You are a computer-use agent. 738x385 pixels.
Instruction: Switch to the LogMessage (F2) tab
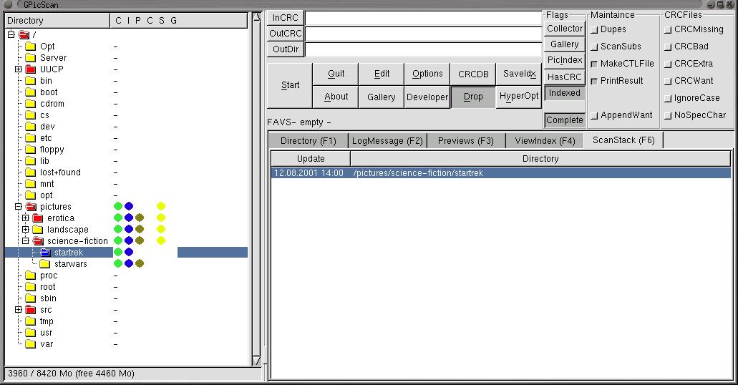point(387,141)
